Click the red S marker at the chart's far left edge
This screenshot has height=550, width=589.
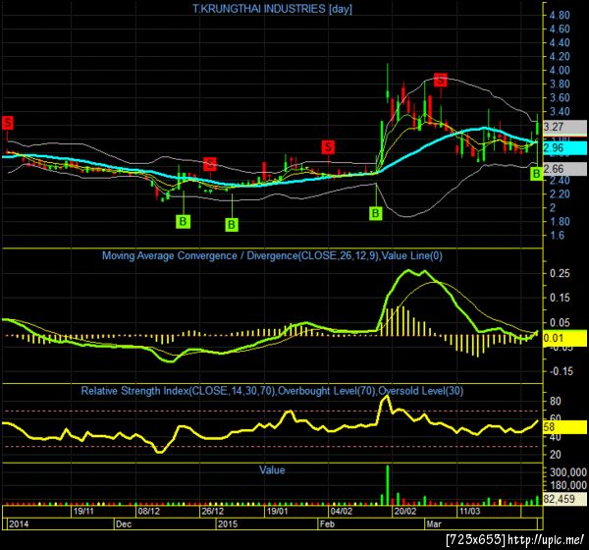click(8, 123)
